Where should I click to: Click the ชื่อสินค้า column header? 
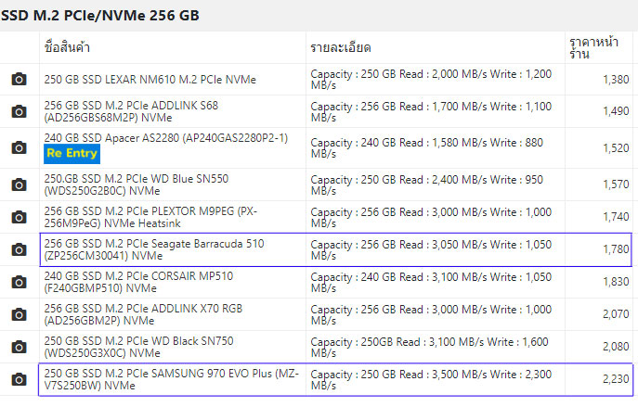pos(67,47)
